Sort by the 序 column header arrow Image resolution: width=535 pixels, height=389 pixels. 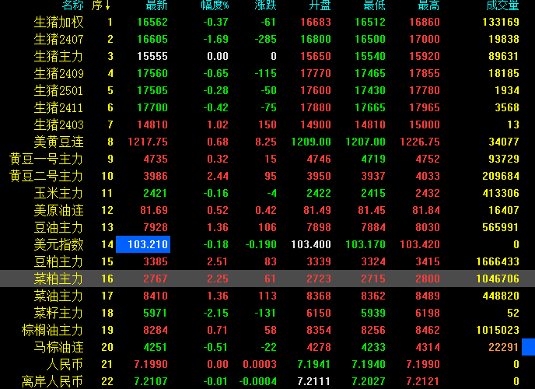(x=107, y=5)
